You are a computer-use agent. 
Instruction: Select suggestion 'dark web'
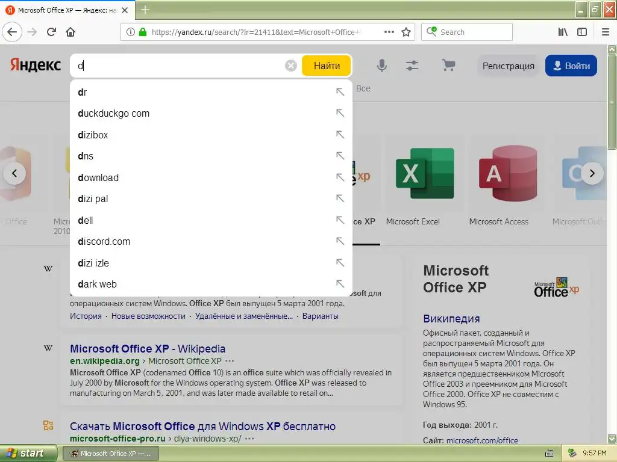pyautogui.click(x=211, y=284)
